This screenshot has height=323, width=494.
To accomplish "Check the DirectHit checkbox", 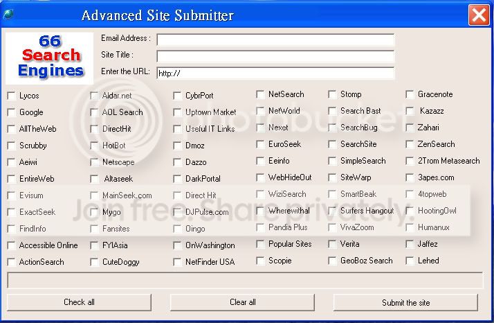I will tap(94, 129).
